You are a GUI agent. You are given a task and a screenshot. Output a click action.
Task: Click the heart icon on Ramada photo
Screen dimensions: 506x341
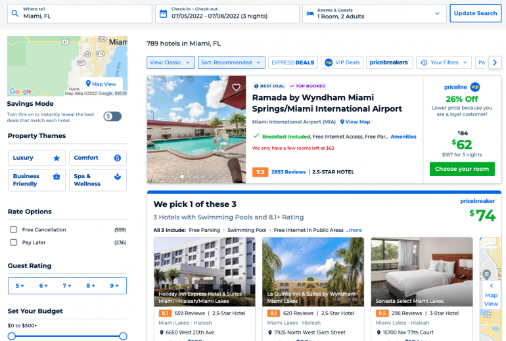pos(236,87)
